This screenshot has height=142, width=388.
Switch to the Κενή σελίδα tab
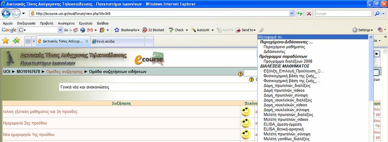pyautogui.click(x=117, y=41)
